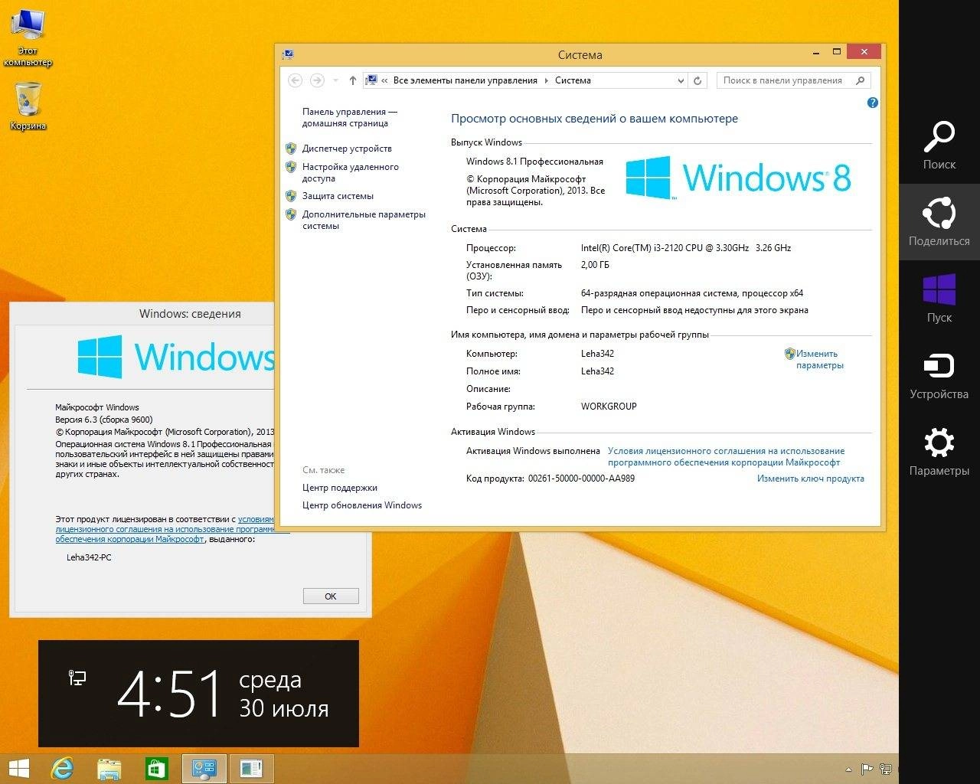This screenshot has height=784, width=980.
Task: Open the Search charm (Поиск)
Action: (939, 145)
